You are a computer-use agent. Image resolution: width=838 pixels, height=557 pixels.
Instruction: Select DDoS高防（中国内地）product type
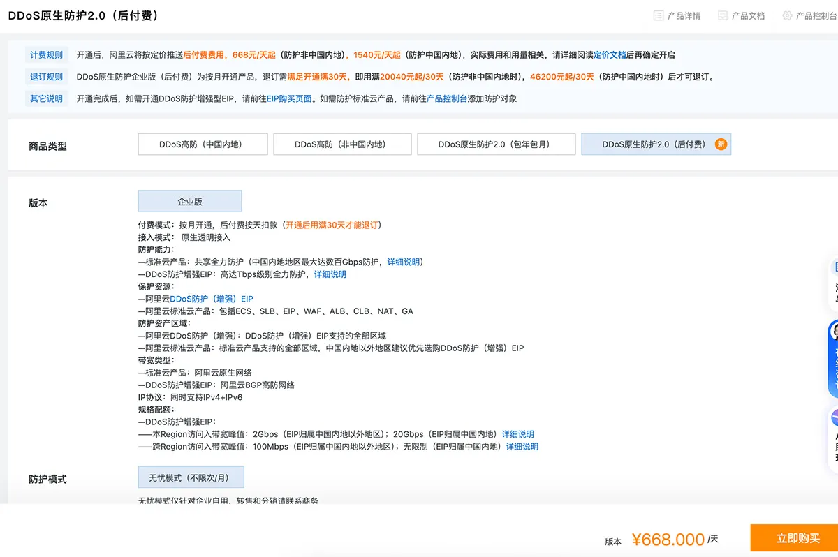pos(203,144)
